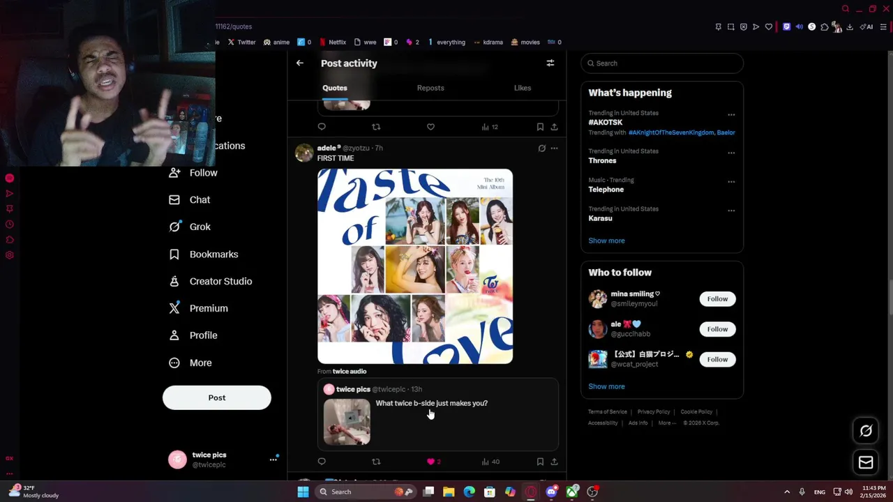View analytics showing 40 views
Viewport: 893px width, 502px height.
pos(490,462)
